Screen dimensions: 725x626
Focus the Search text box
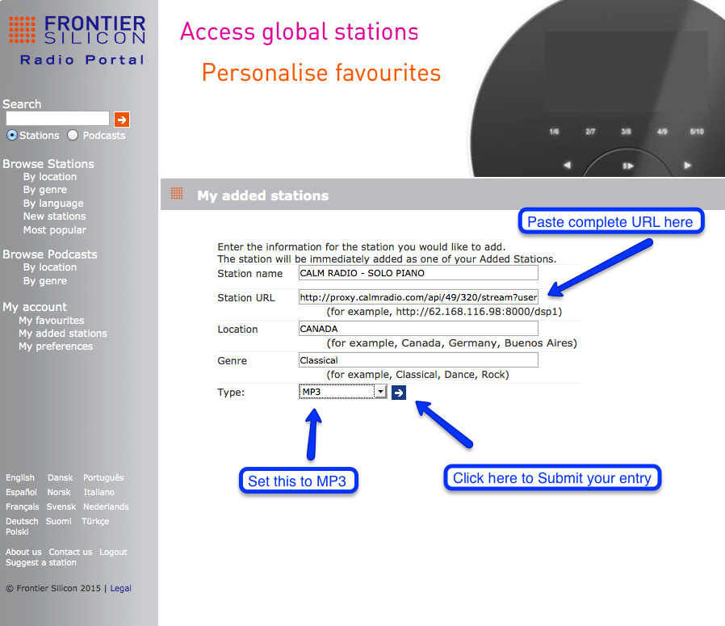pos(57,120)
